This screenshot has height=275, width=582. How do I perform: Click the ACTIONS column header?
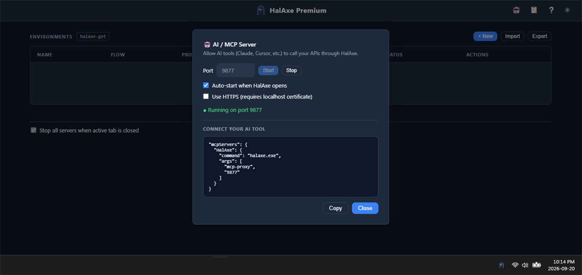477,55
